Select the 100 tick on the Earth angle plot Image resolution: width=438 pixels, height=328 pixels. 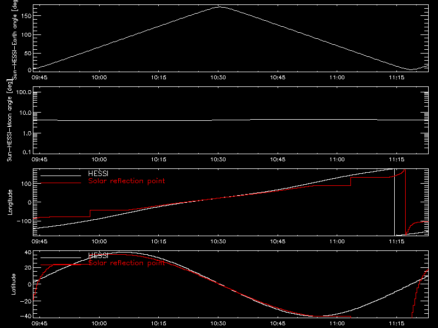click(26, 35)
